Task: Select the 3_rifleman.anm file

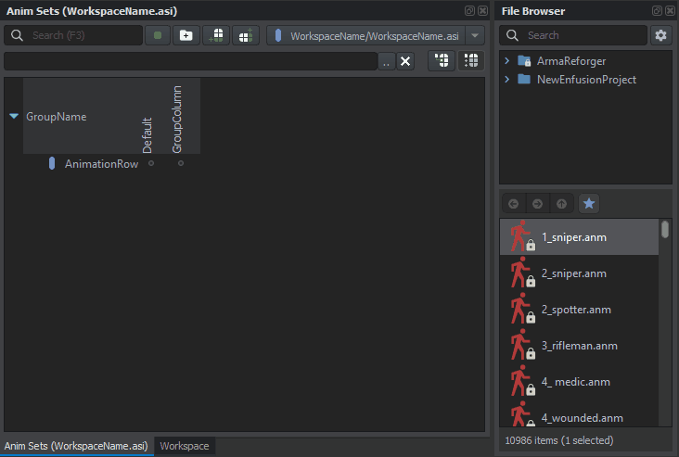Action: (x=580, y=346)
